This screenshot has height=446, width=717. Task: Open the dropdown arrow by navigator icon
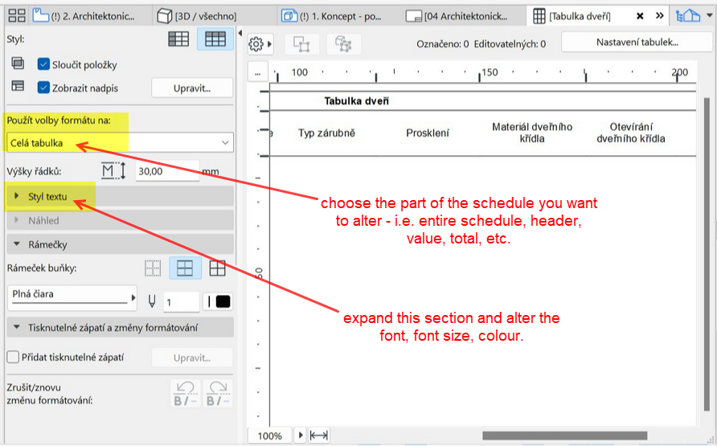(x=709, y=15)
